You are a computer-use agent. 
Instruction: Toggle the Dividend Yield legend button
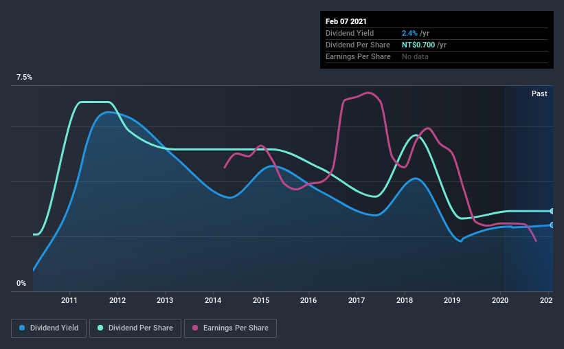click(x=49, y=328)
